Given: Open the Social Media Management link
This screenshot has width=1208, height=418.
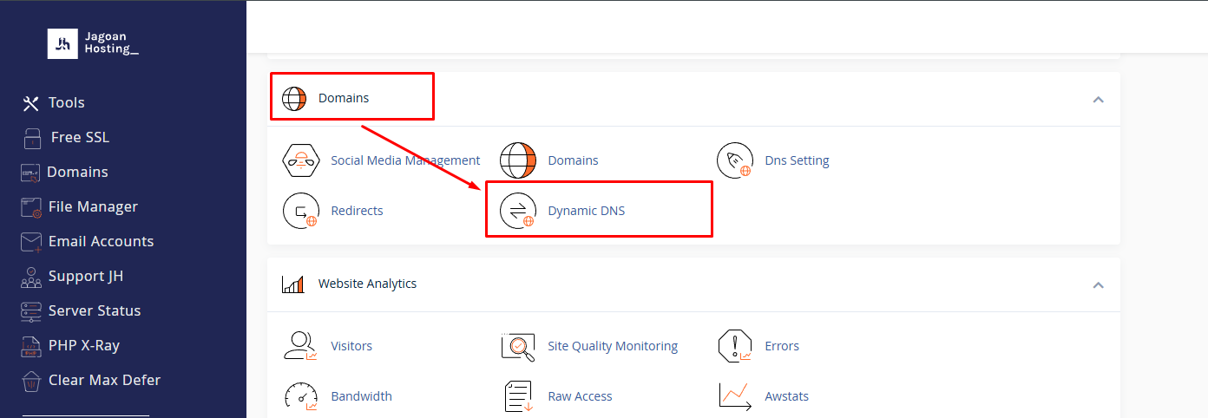Looking at the screenshot, I should point(405,160).
